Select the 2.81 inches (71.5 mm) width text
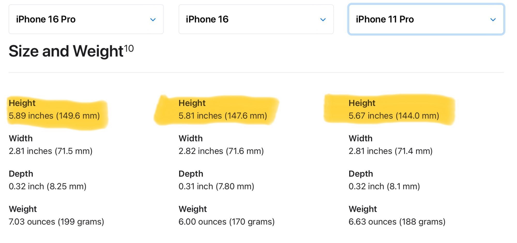 (x=51, y=151)
